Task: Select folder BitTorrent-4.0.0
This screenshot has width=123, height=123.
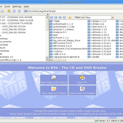Action: pos(62,46)
